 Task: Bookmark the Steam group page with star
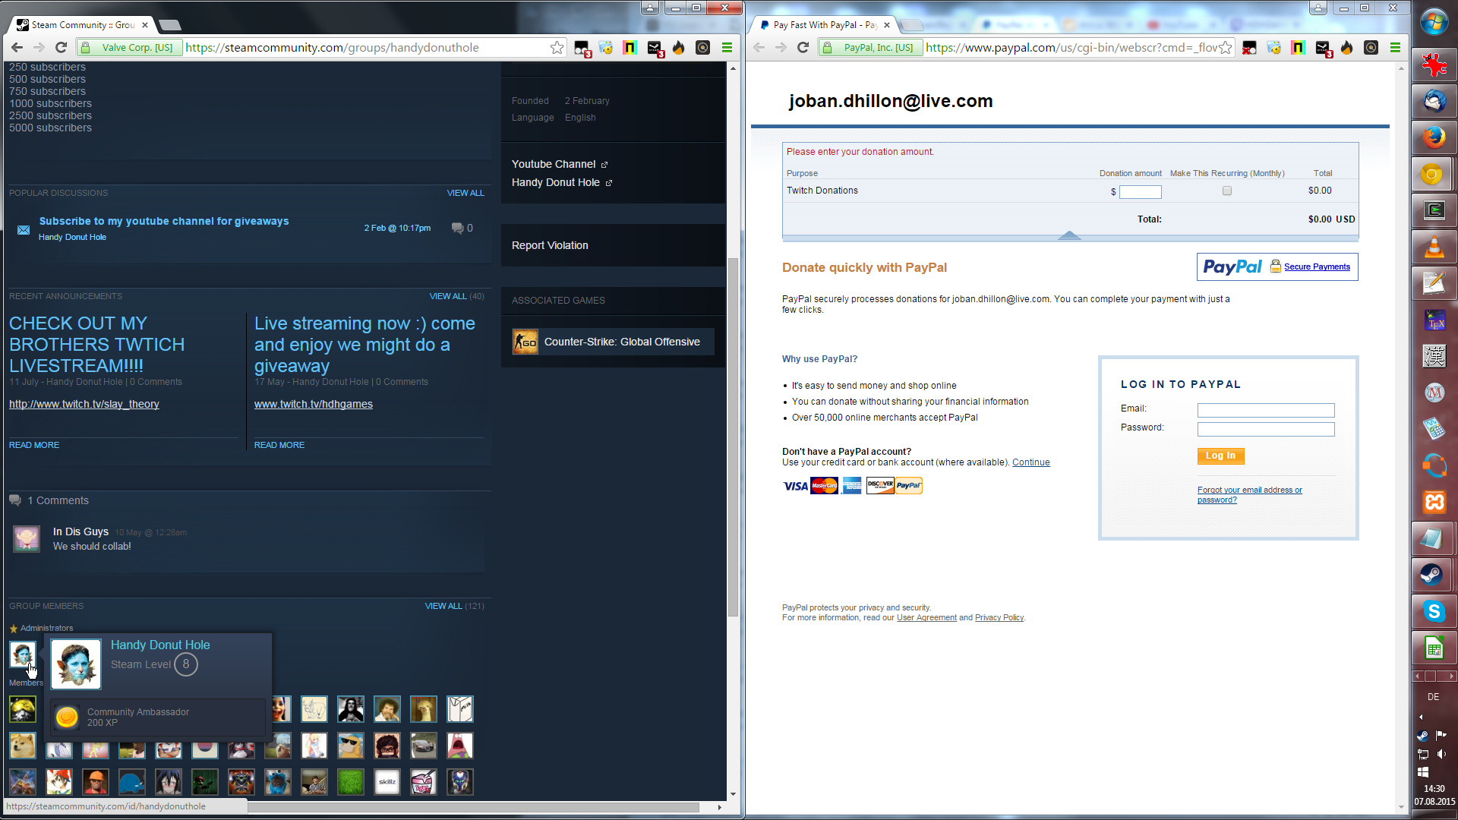pyautogui.click(x=557, y=47)
